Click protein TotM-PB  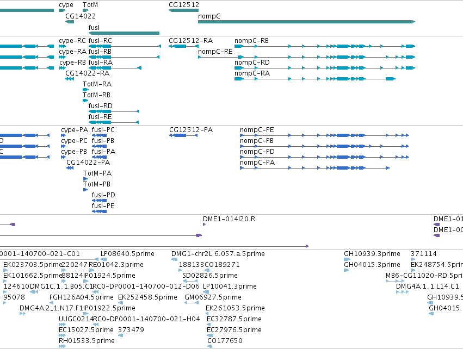pos(85,190)
